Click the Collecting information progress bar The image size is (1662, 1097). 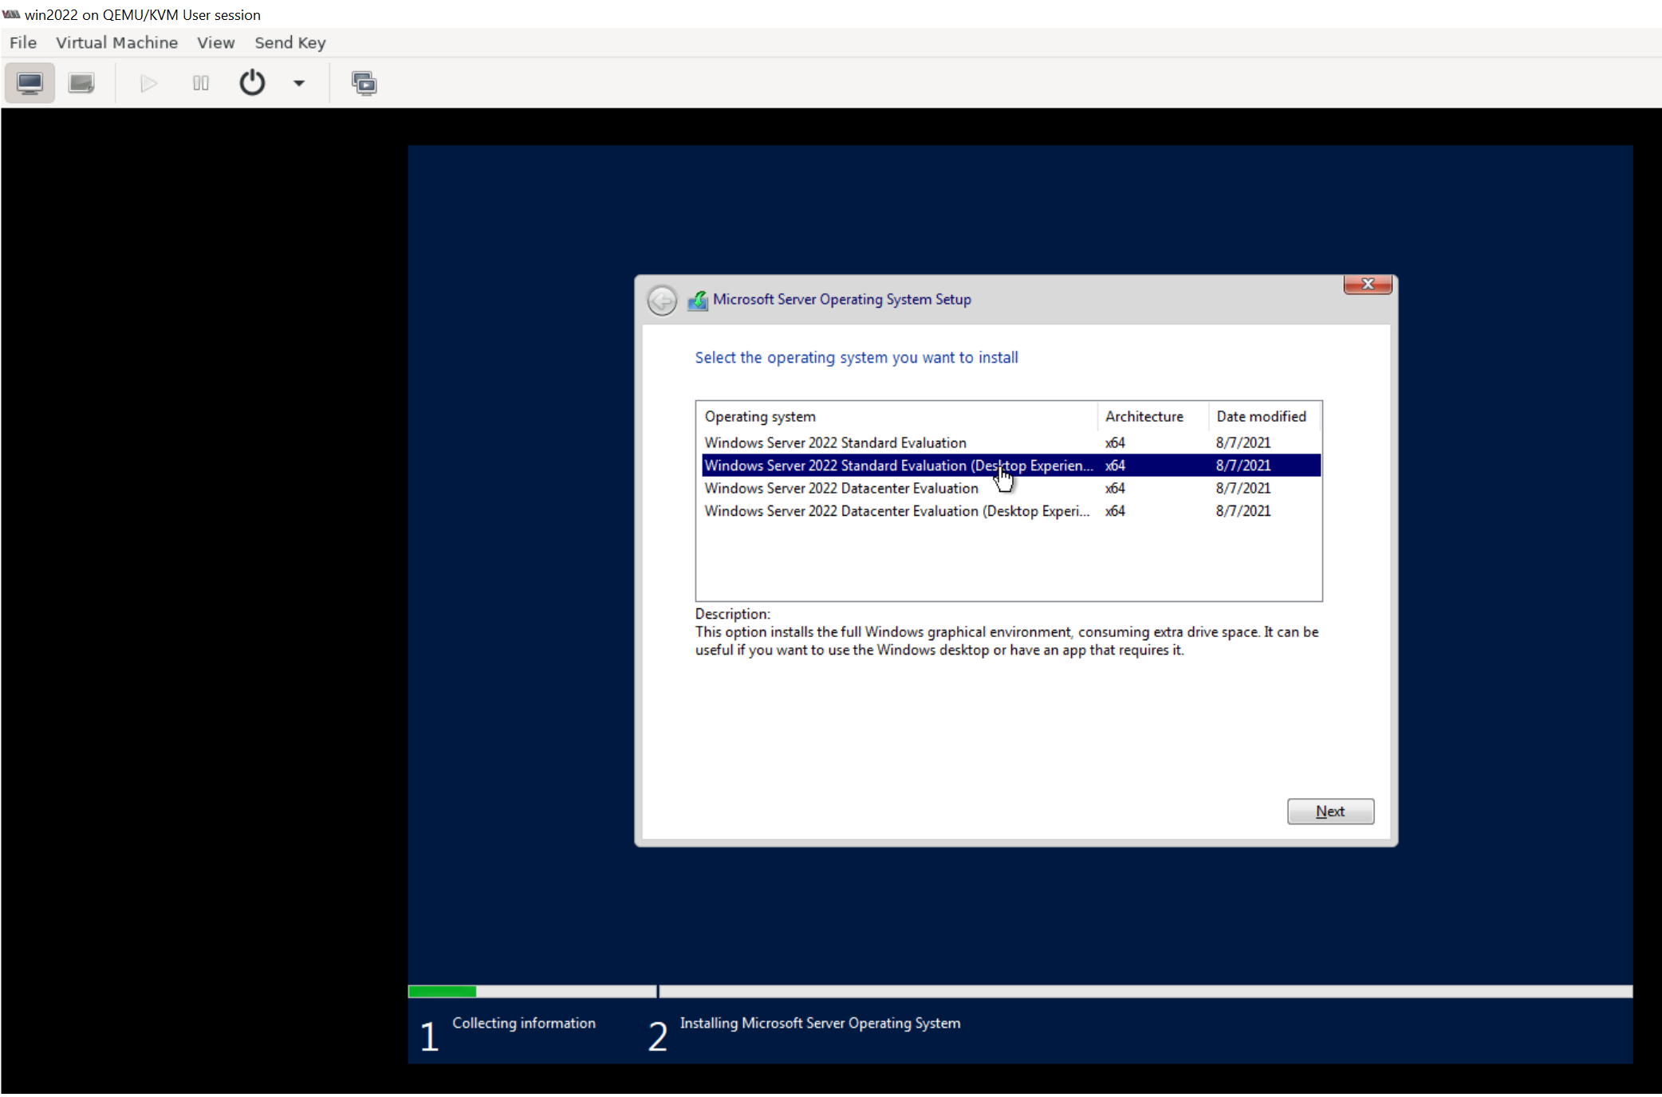coord(532,991)
